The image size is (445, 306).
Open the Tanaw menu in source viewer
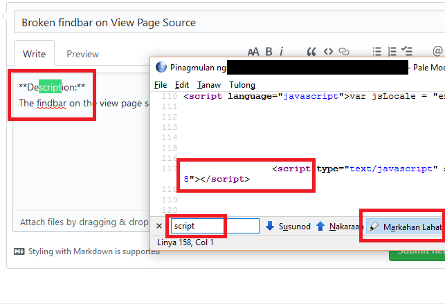(209, 85)
